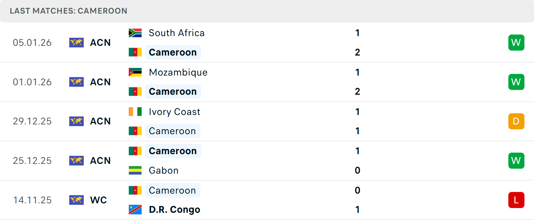Select the Ivory Coast team name
This screenshot has width=534, height=220.
click(x=174, y=112)
